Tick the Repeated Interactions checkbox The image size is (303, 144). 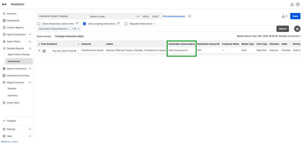[126, 24]
